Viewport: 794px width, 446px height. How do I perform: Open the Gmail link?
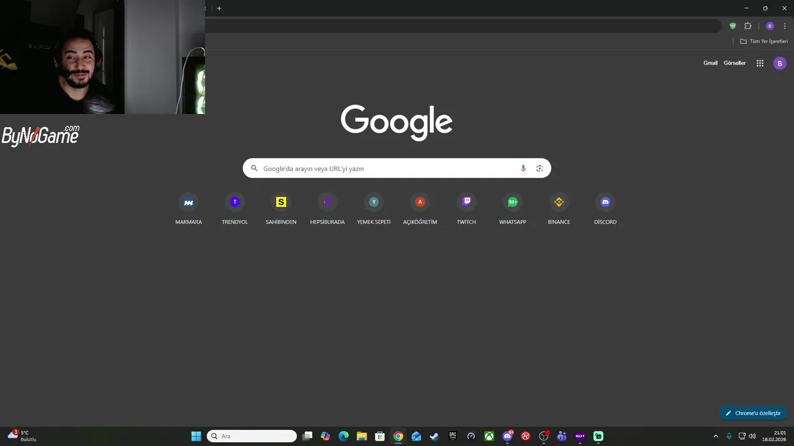710,63
